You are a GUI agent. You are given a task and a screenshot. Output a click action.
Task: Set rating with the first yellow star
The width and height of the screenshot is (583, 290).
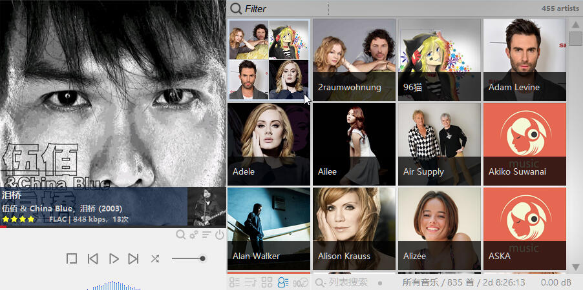coord(6,219)
